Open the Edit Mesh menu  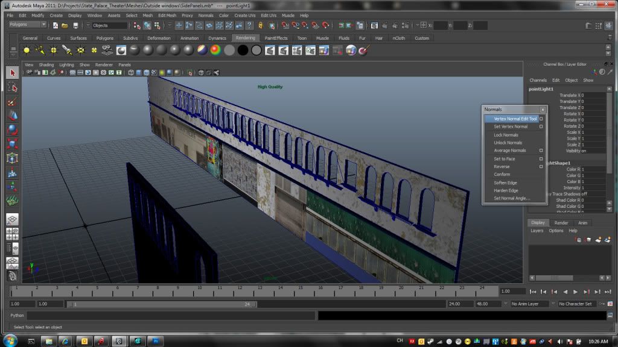(167, 15)
